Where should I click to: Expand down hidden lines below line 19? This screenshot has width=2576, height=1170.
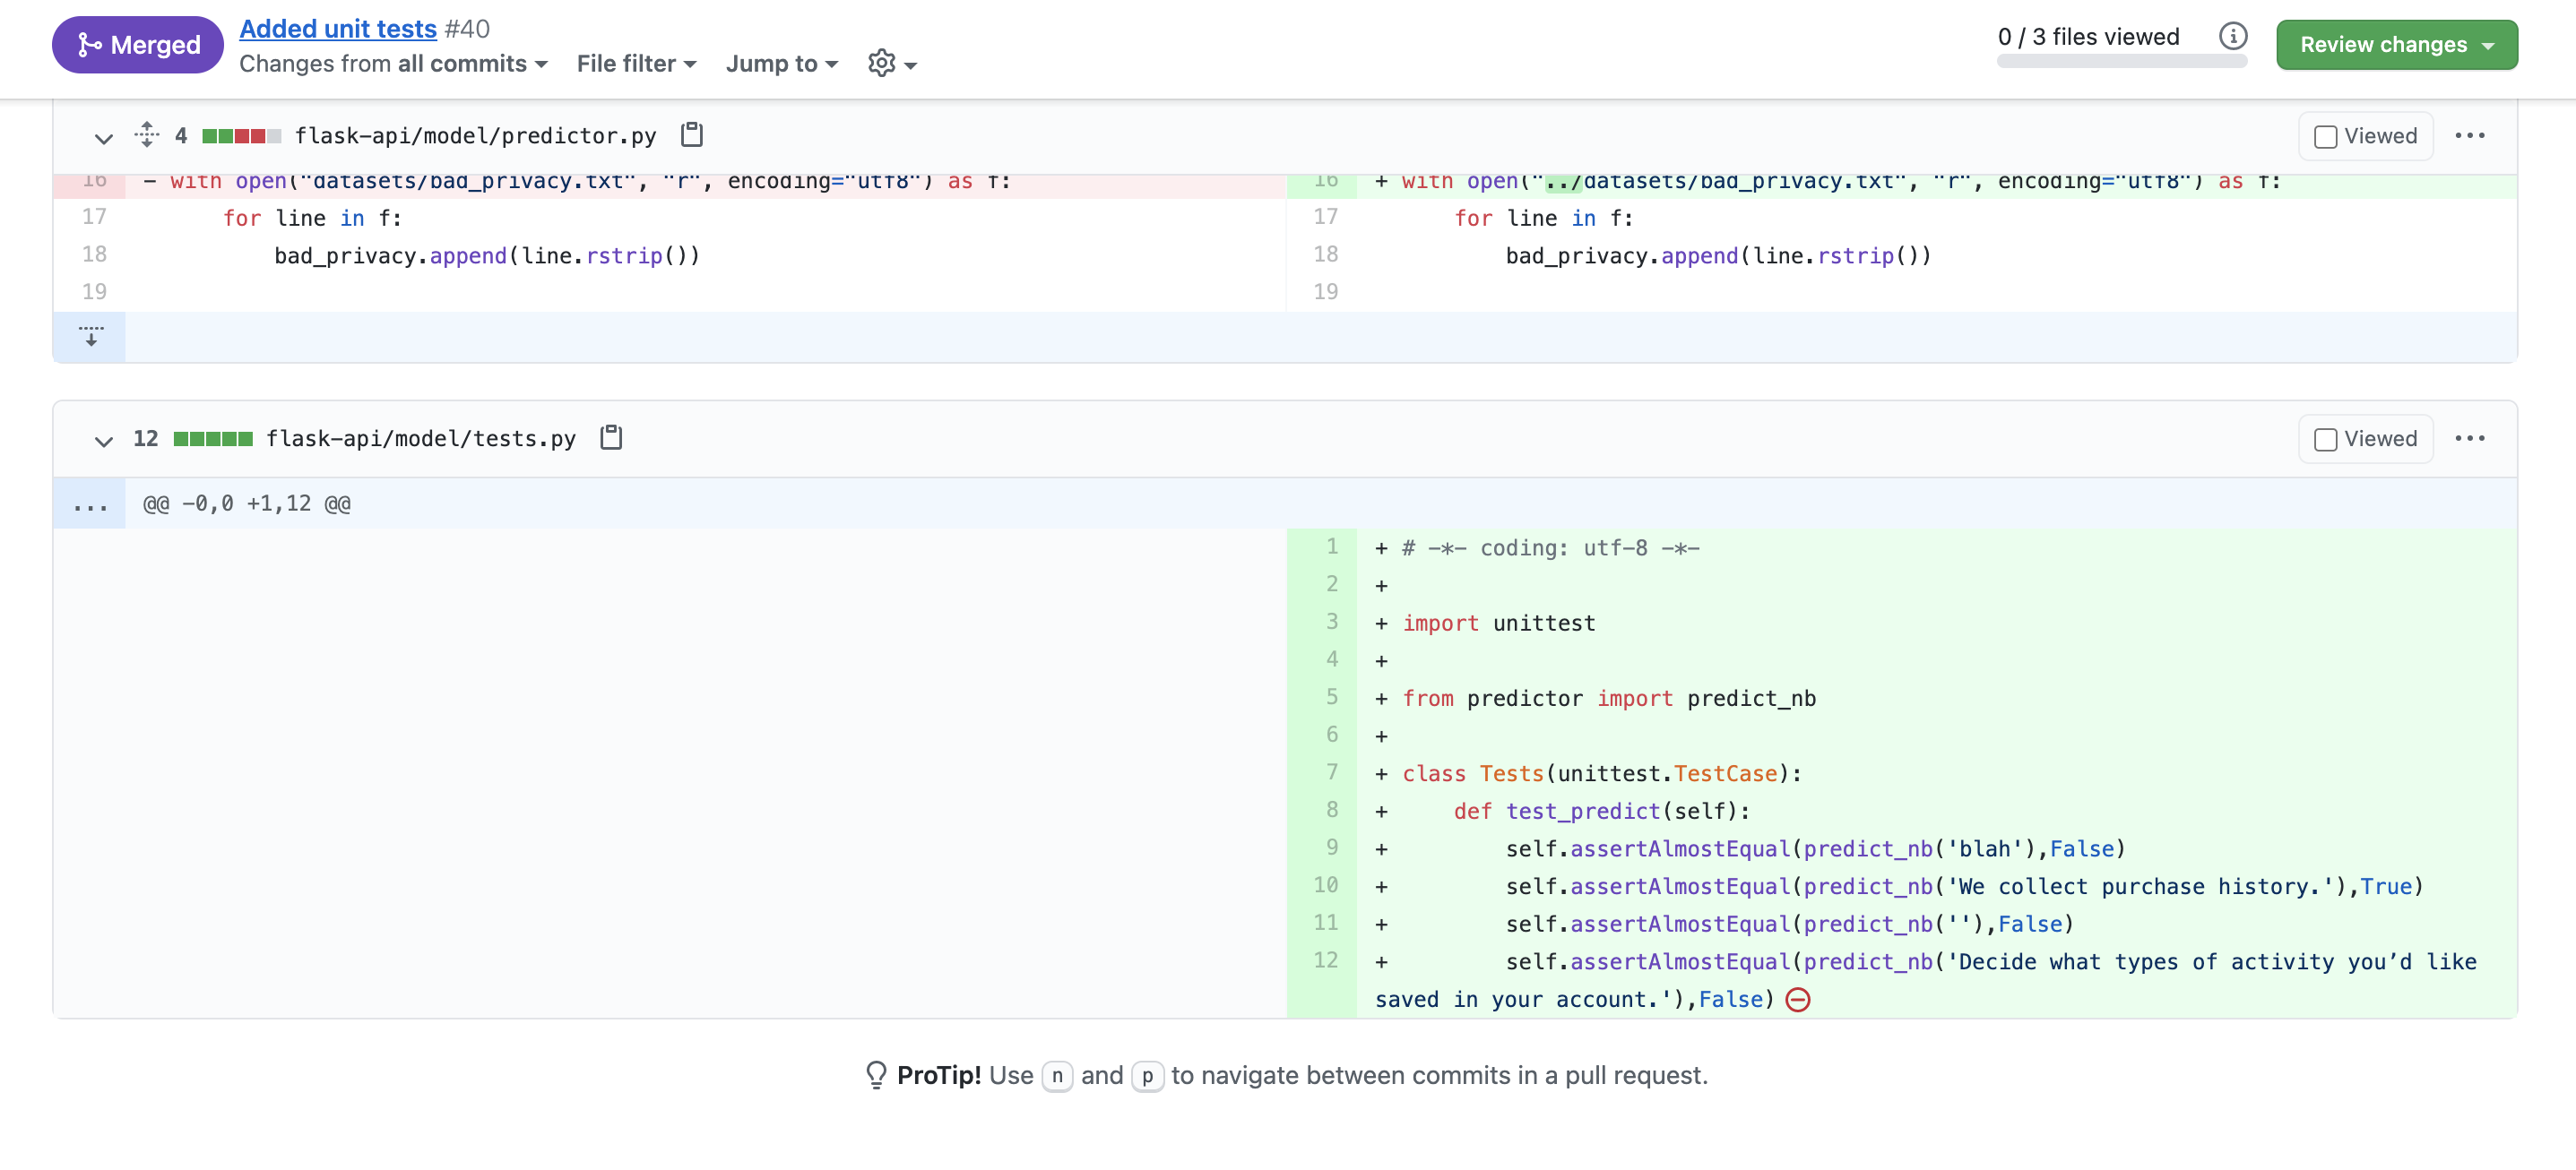point(90,337)
